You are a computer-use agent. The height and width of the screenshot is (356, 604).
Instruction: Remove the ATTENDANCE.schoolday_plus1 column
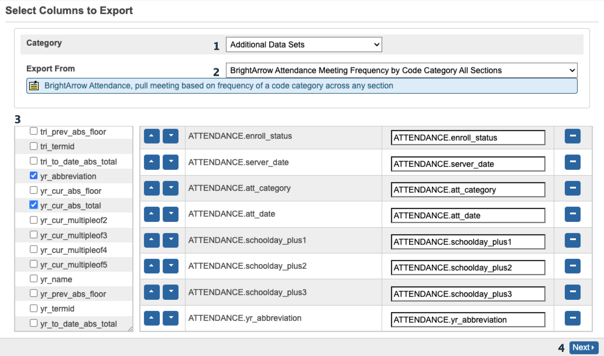[x=572, y=240]
